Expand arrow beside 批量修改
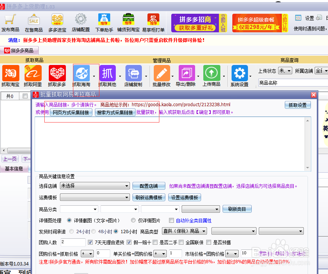The height and width of the screenshot is (274, 328). (x=173, y=76)
